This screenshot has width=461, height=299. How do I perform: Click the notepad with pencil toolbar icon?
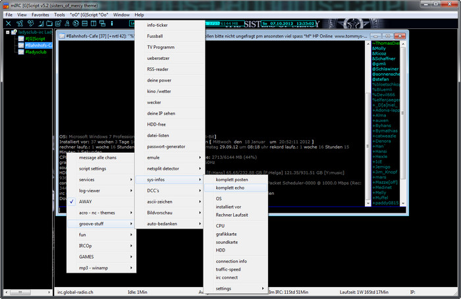coord(58,24)
